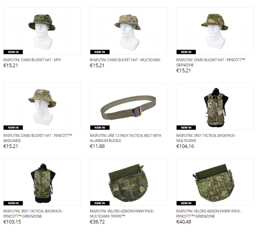
Task: Open Camo Bucket Hat Pencott Geenzone link
Action: [x=211, y=62]
